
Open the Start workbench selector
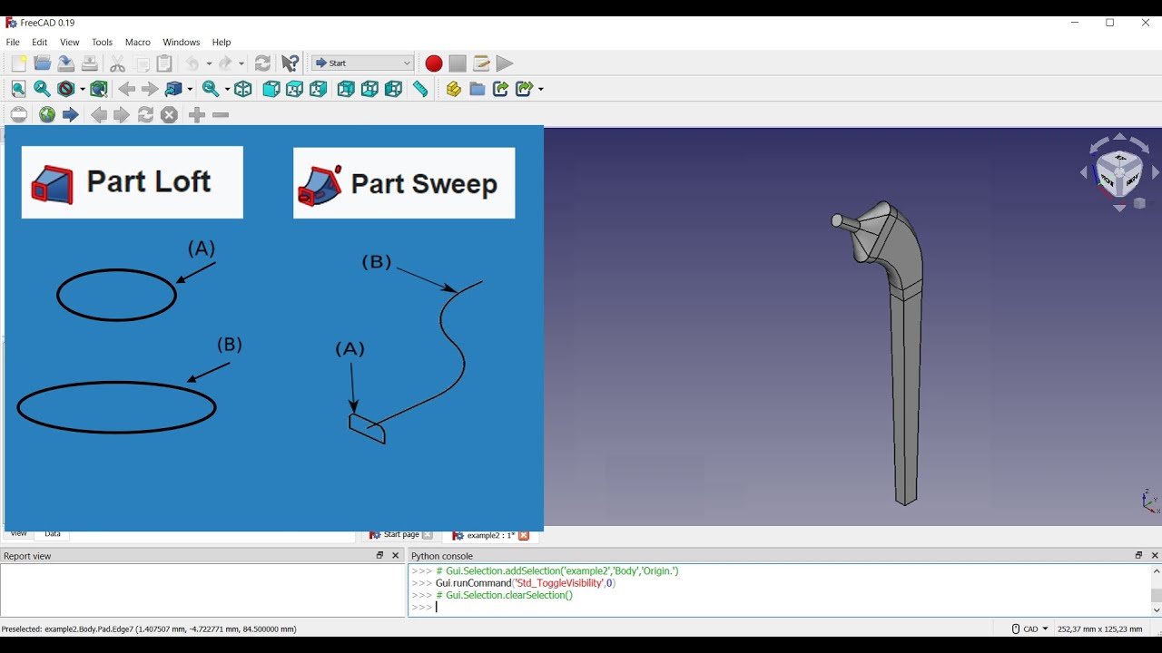pos(362,63)
